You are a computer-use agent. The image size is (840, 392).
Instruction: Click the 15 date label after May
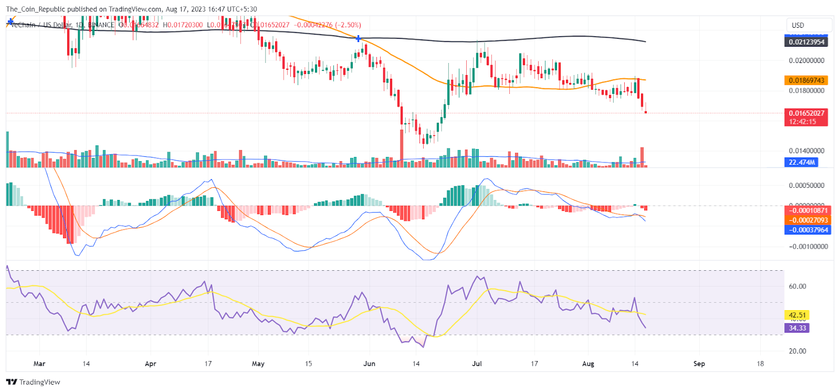pos(309,364)
